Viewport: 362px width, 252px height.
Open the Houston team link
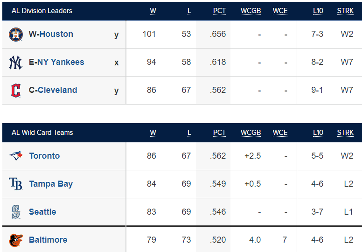(x=56, y=34)
